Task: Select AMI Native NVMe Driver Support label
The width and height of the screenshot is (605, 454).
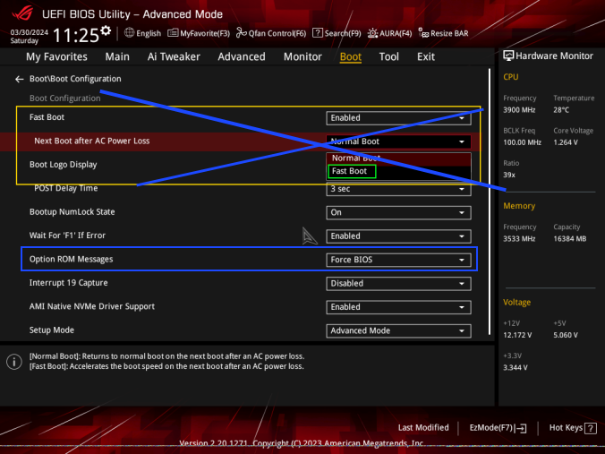Action: click(x=92, y=306)
